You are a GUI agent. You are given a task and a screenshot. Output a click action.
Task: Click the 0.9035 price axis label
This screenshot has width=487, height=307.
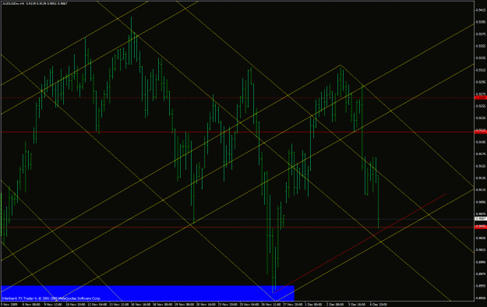(x=481, y=238)
